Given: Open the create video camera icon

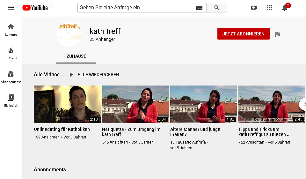Looking at the screenshot, I should 254,8.
